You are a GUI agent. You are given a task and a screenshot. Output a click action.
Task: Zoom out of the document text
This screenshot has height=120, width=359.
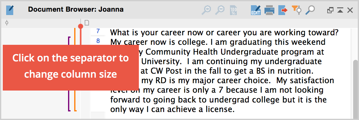[x=220, y=10]
